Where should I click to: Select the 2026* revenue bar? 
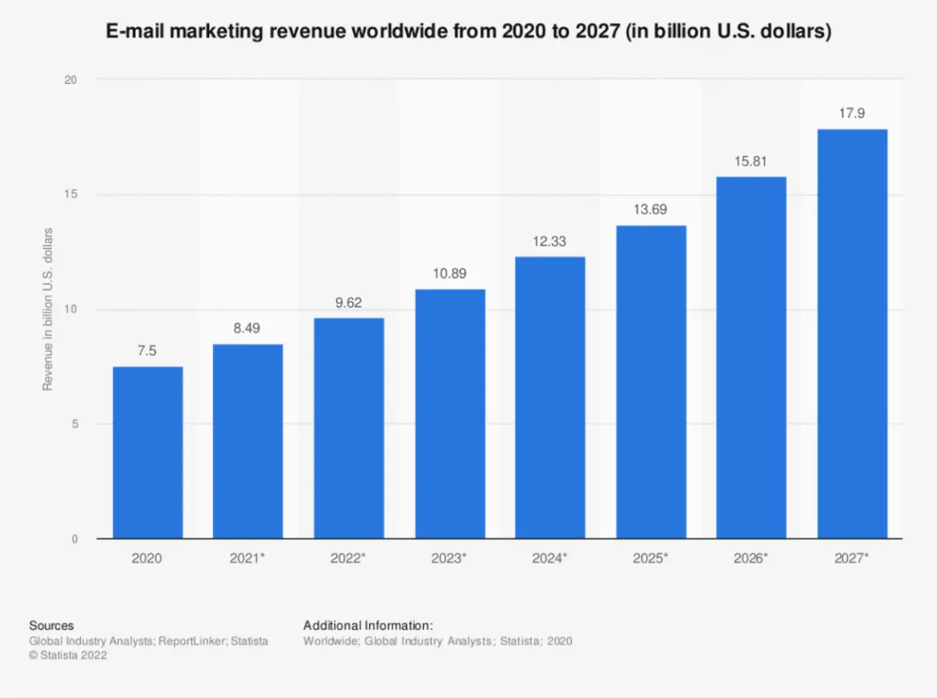coord(751,356)
